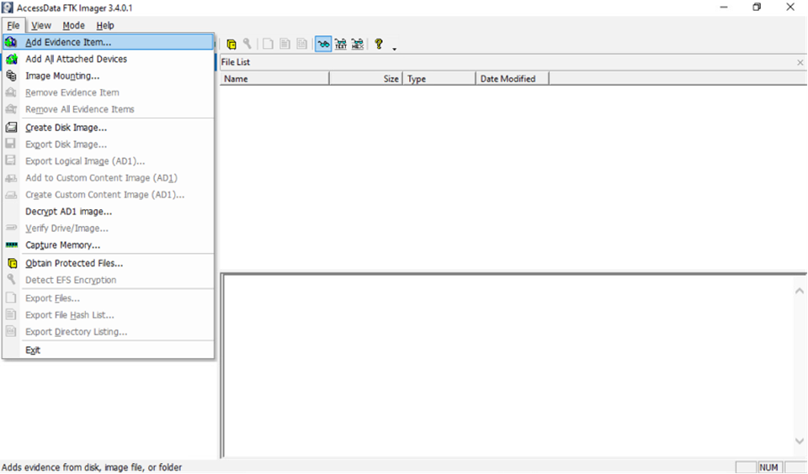The height and width of the screenshot is (474, 808).
Task: Click the green Capture Memory icon
Action: (11, 245)
